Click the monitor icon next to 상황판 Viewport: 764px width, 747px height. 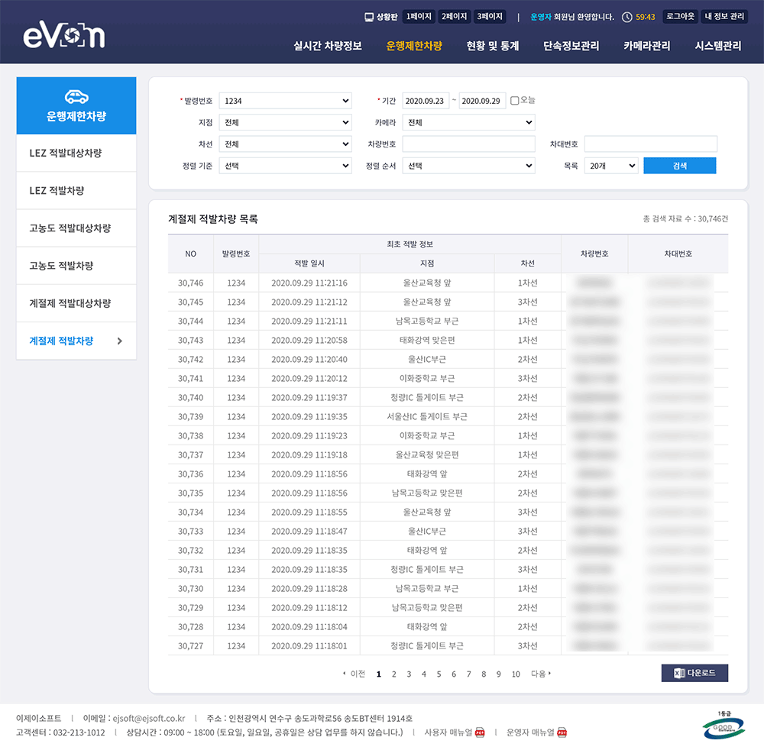369,16
